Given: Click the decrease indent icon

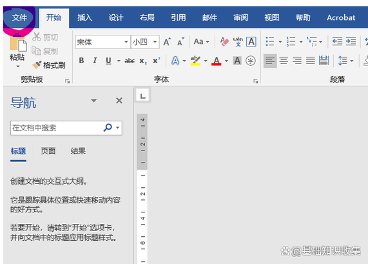Looking at the screenshot, I should [337, 41].
